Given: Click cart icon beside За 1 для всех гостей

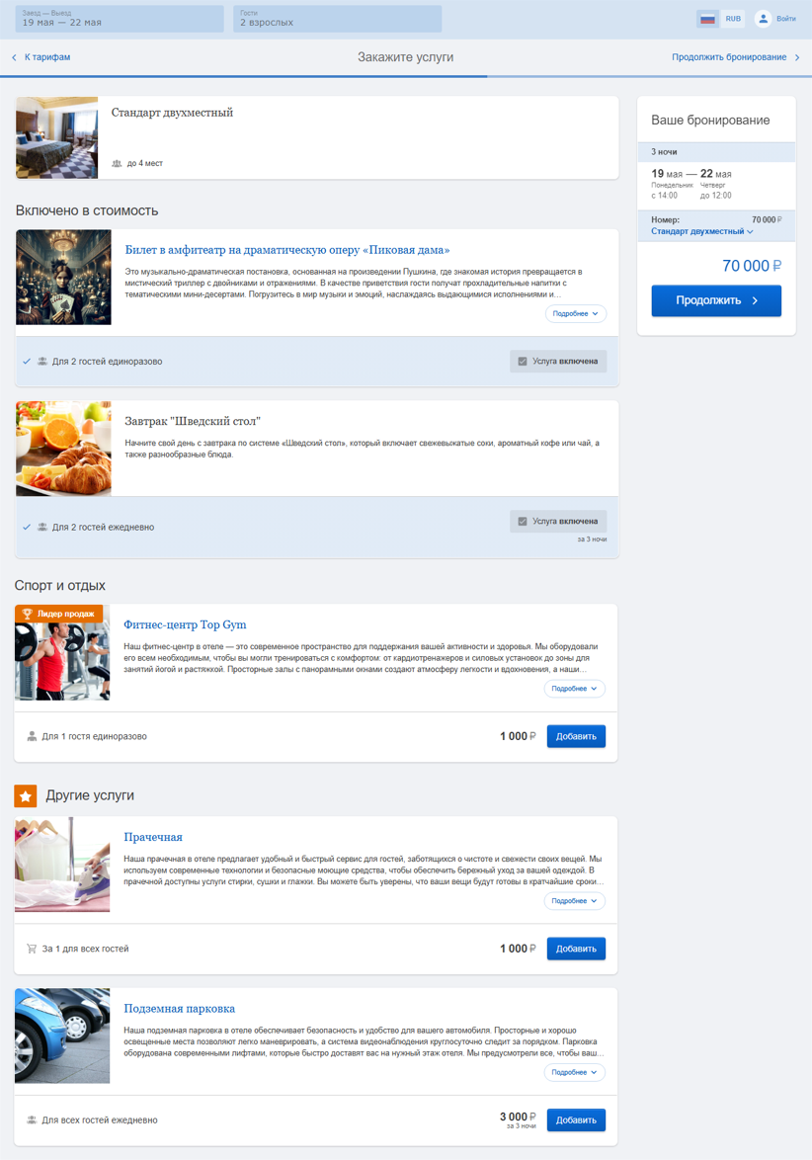Looking at the screenshot, I should [32, 950].
